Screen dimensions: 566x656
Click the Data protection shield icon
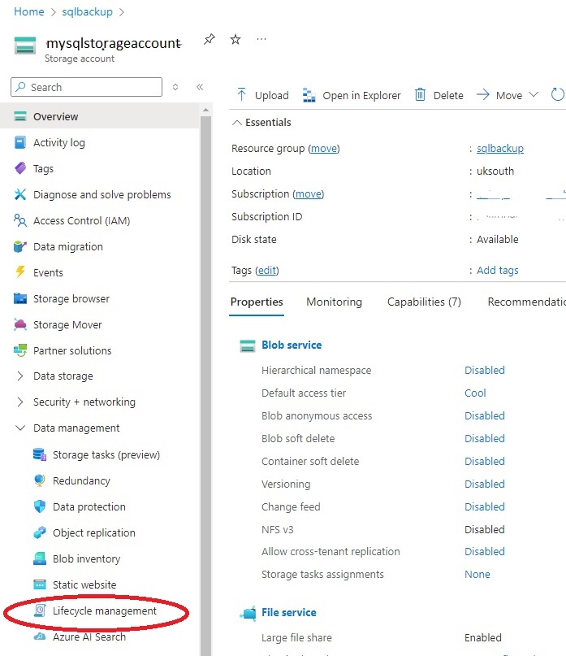[40, 506]
